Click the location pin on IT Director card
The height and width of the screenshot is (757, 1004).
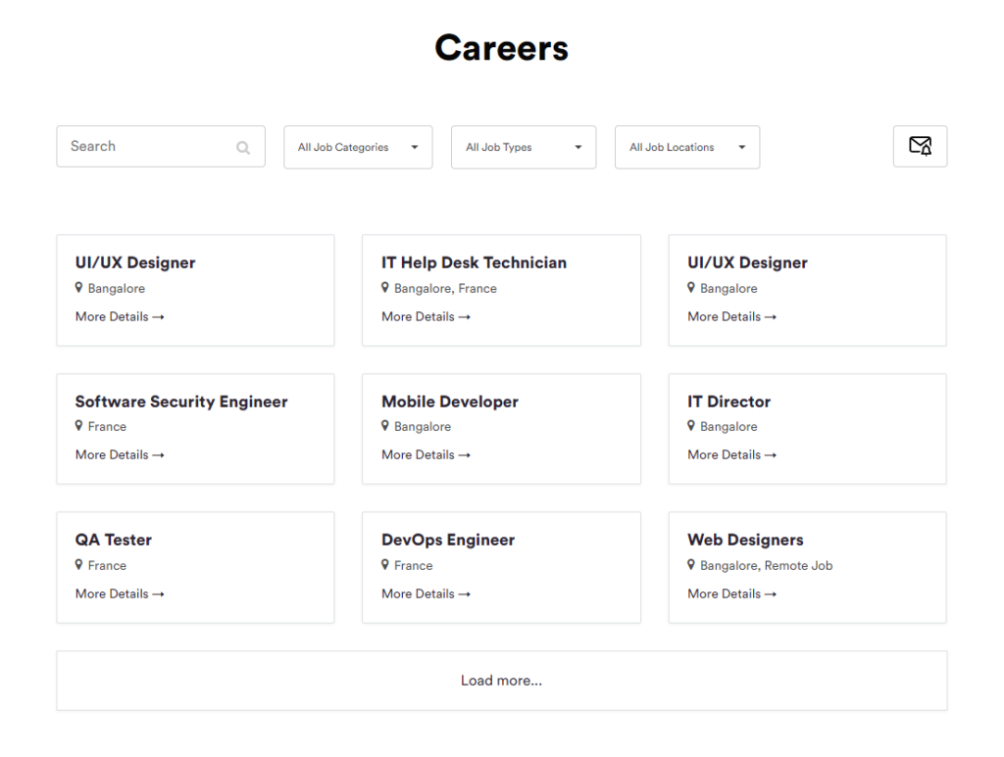pos(691,426)
